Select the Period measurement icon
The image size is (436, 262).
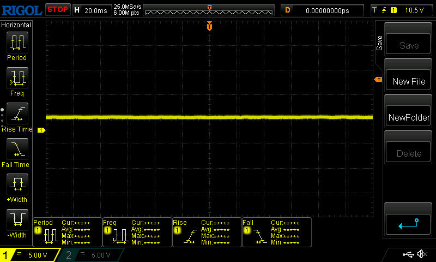[x=17, y=43]
